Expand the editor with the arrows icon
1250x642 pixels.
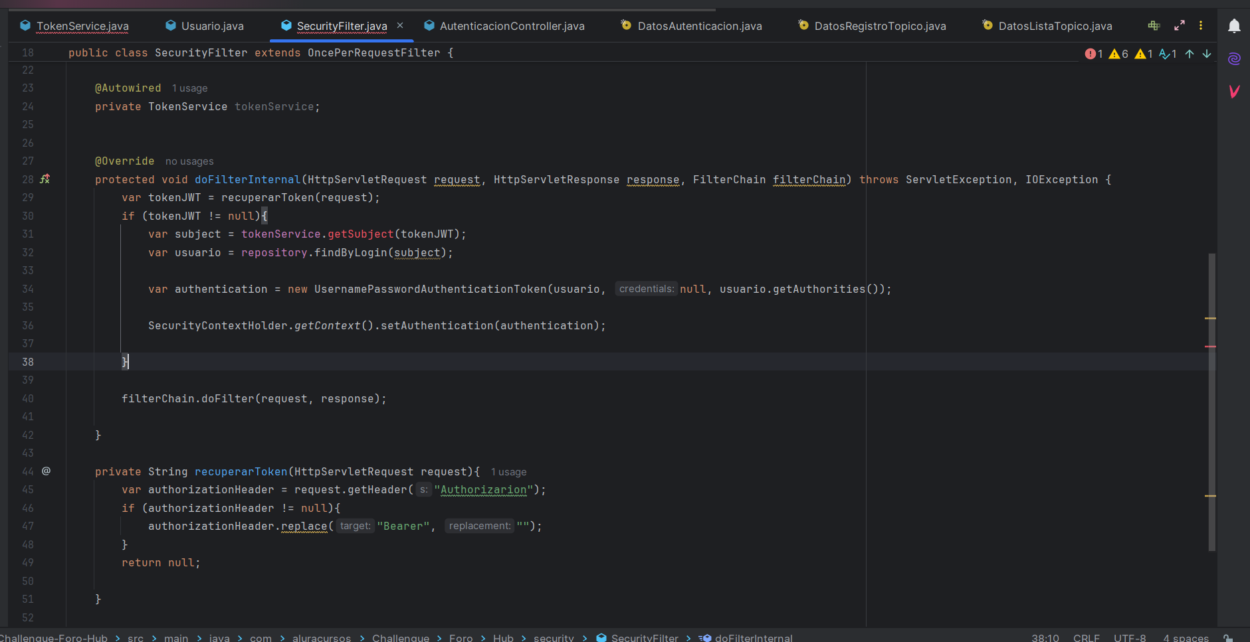[x=1180, y=25]
